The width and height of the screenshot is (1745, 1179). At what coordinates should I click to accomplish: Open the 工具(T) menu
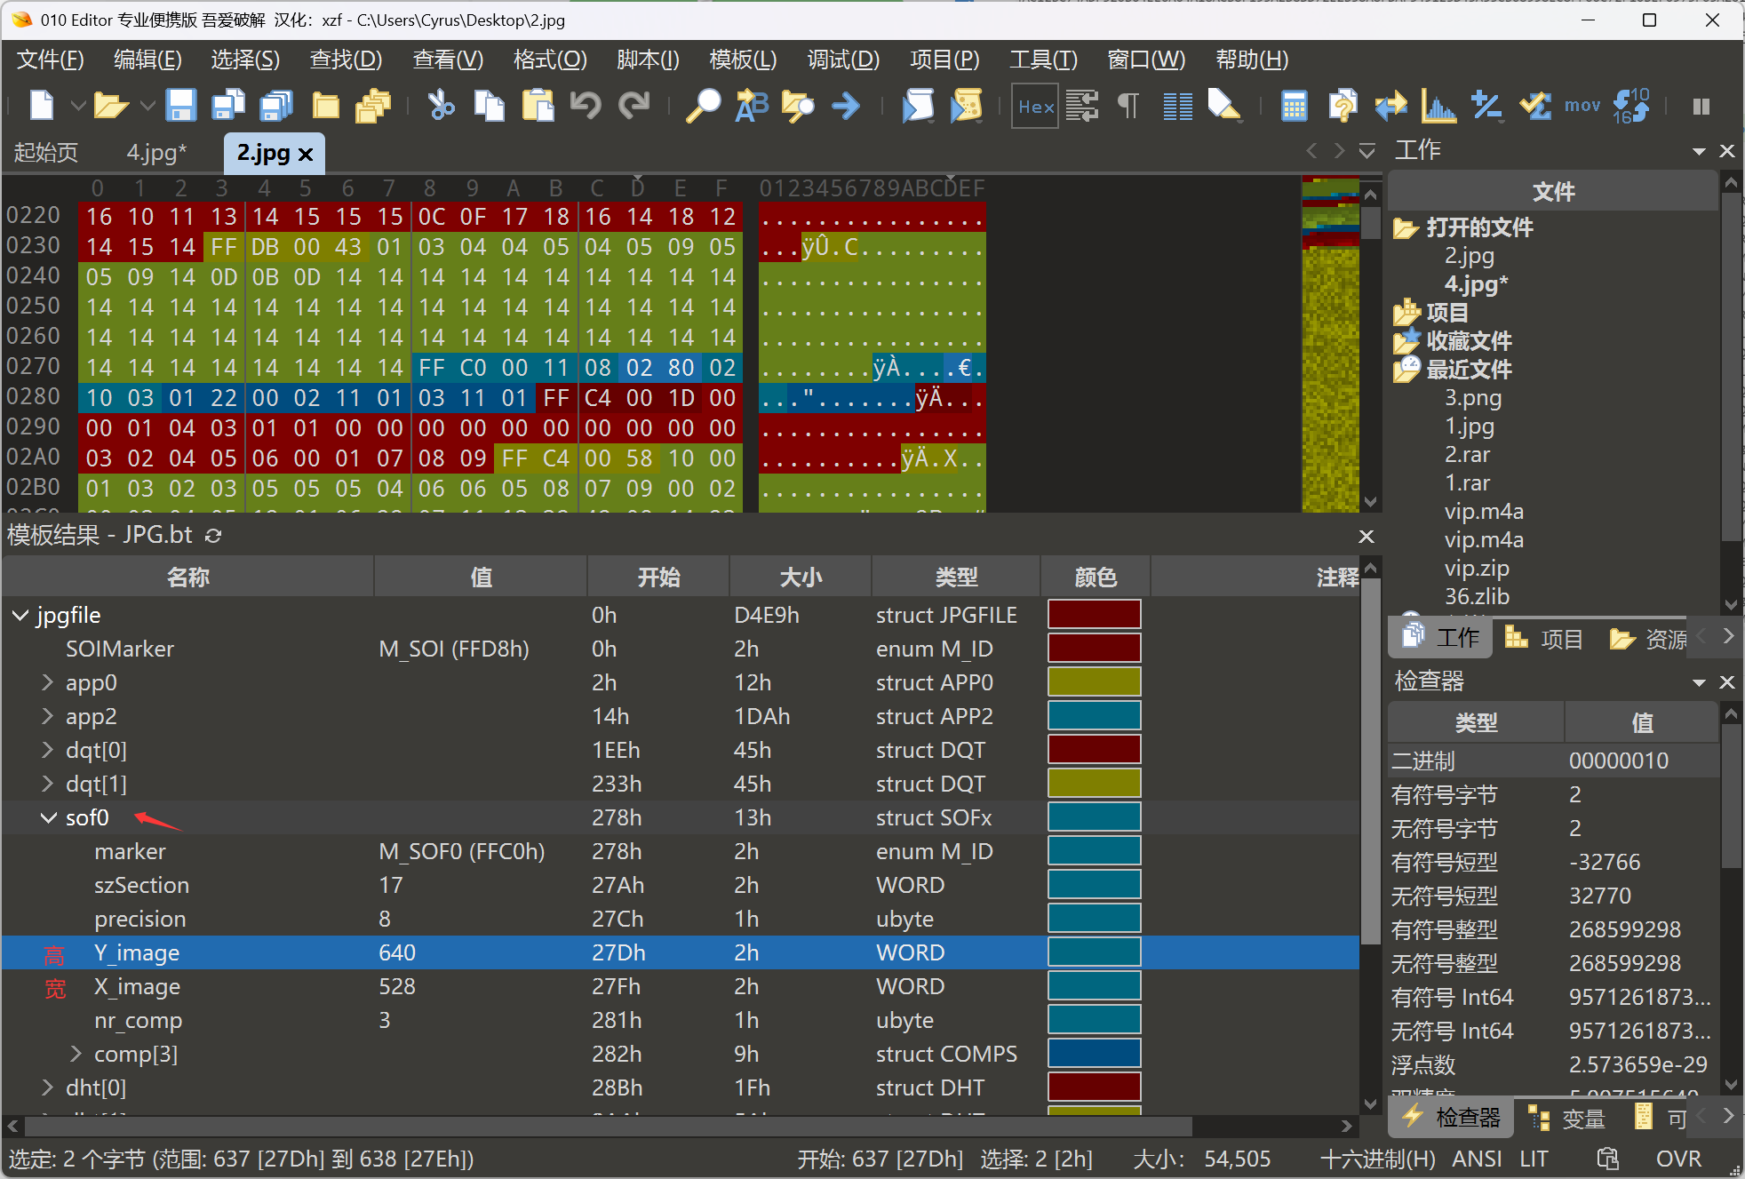coord(1043,60)
